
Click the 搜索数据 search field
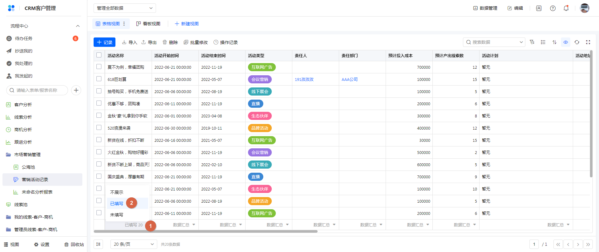point(493,42)
